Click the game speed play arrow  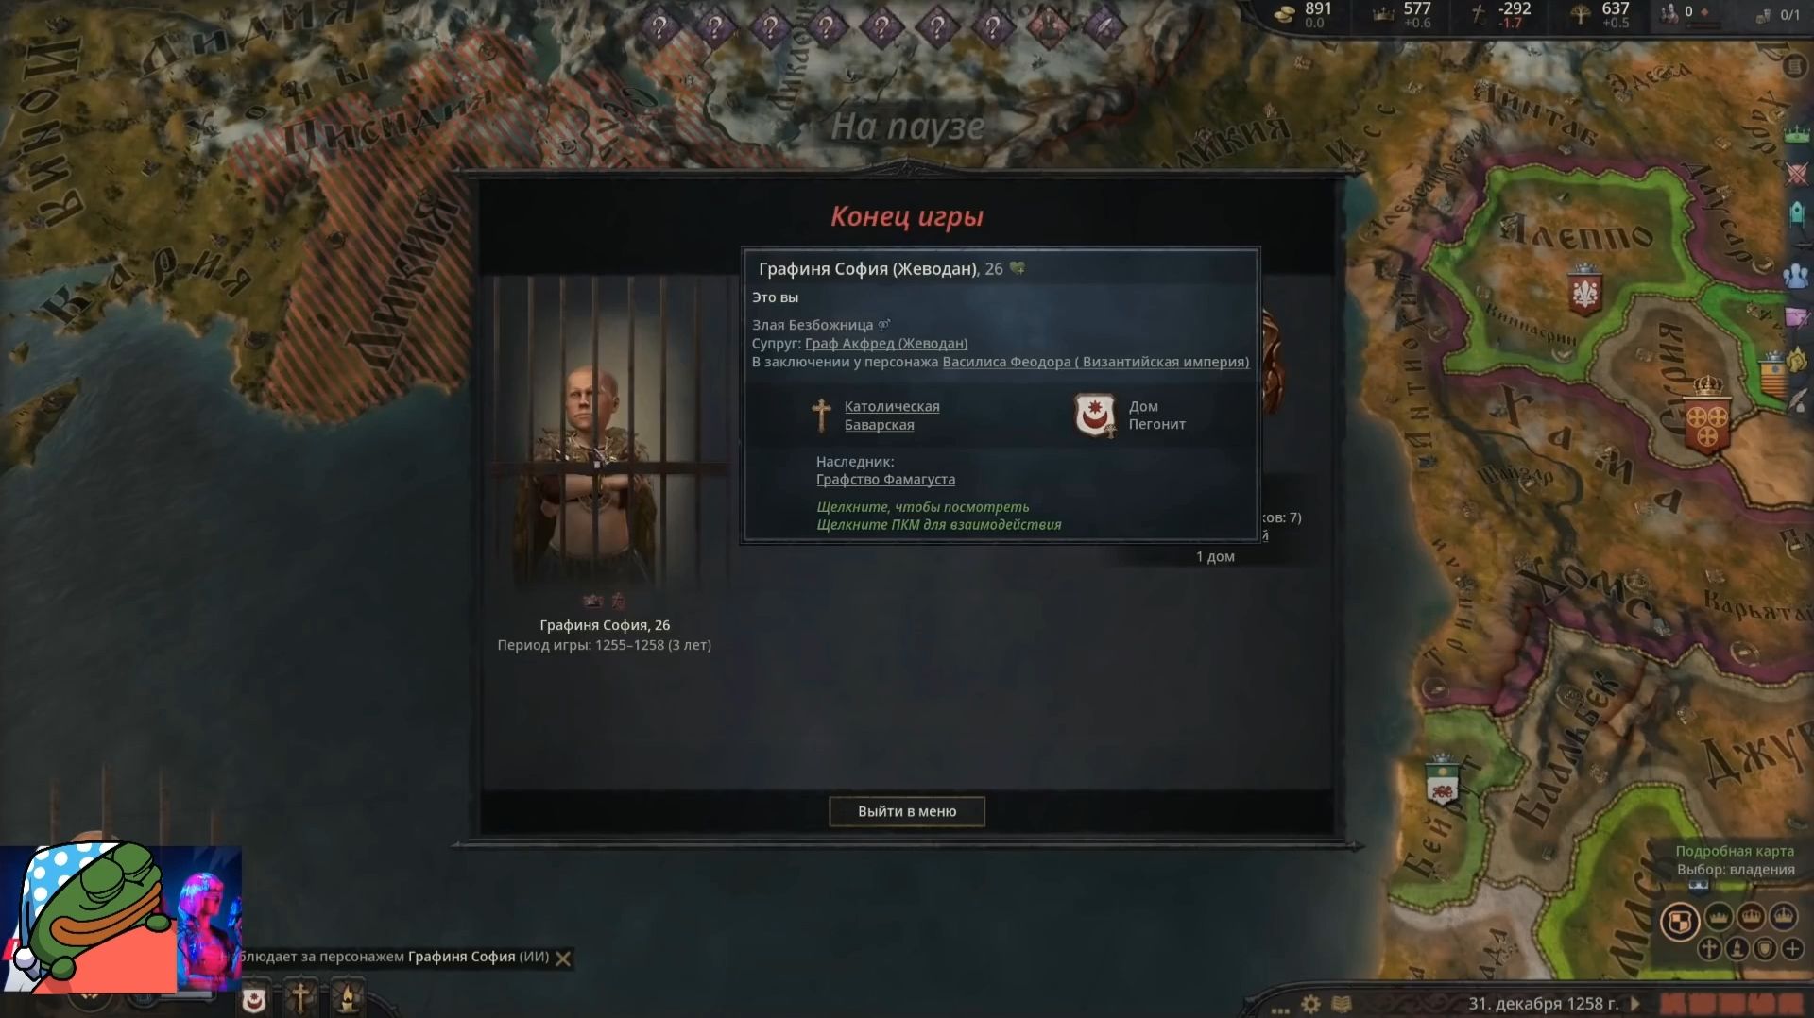point(1635,1004)
